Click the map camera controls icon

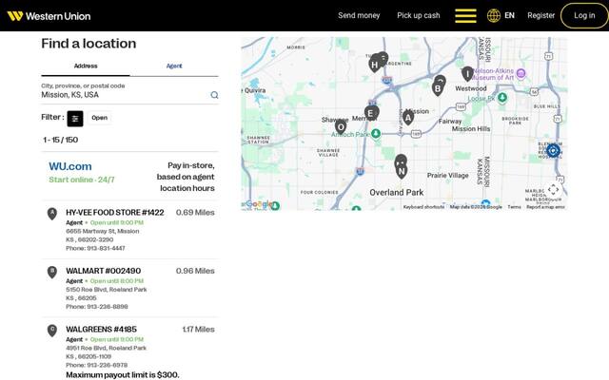[x=553, y=190]
